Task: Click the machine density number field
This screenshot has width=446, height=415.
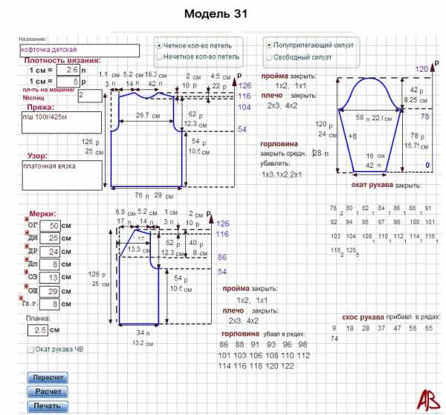Action: coord(90,95)
